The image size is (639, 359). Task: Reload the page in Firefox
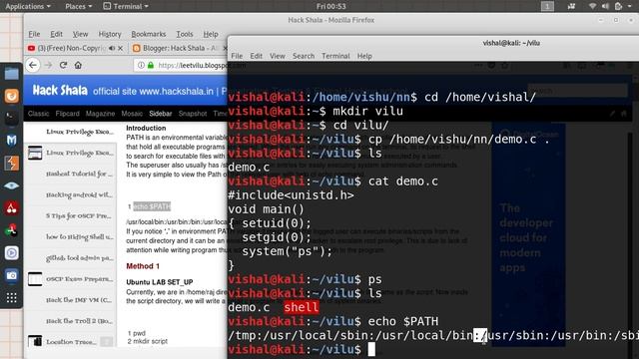(x=63, y=65)
